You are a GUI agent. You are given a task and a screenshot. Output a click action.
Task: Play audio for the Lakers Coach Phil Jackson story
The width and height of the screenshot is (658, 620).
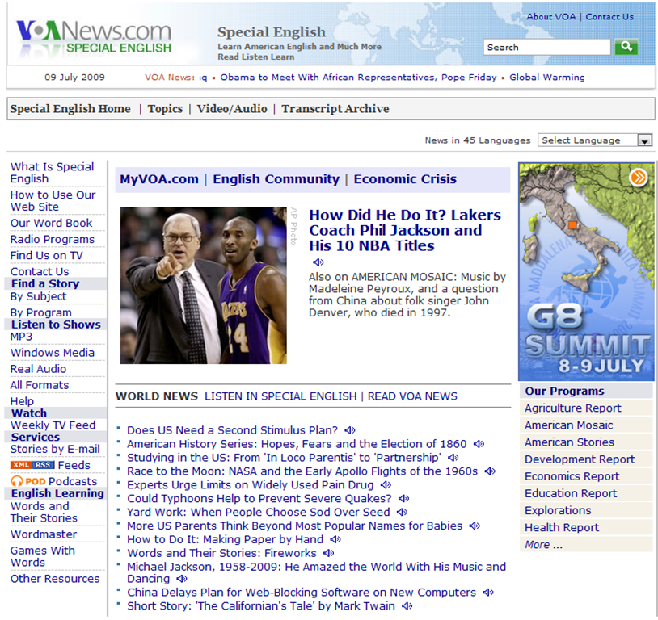point(318,262)
